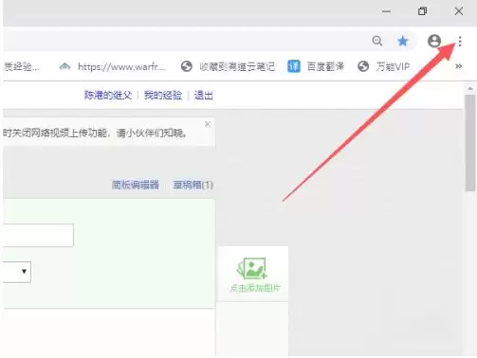Switch to the 简板编辑器 editor
This screenshot has height=358, width=477.
[x=136, y=185]
